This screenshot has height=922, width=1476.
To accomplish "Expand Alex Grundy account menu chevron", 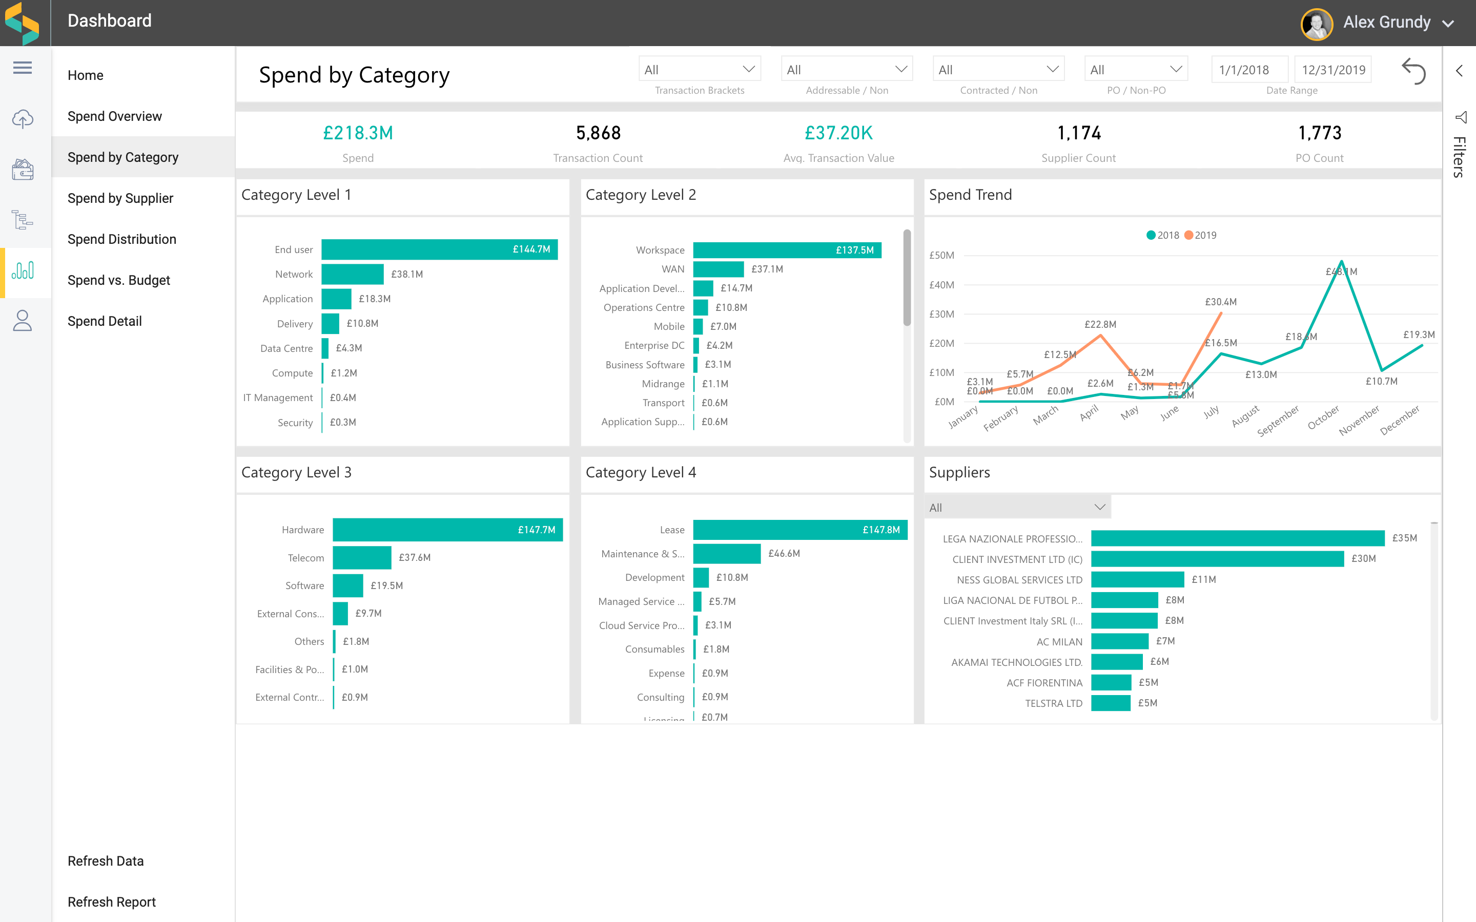I will point(1448,24).
